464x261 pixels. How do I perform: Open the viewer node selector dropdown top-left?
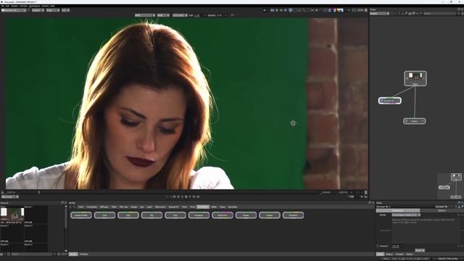coord(14,10)
